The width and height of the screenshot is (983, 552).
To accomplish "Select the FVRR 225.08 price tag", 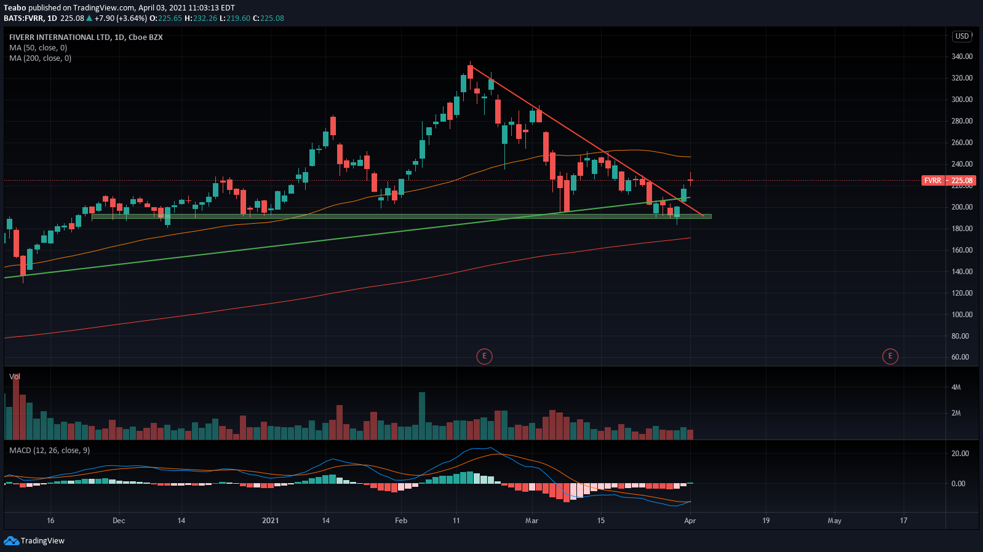I will pyautogui.click(x=949, y=181).
